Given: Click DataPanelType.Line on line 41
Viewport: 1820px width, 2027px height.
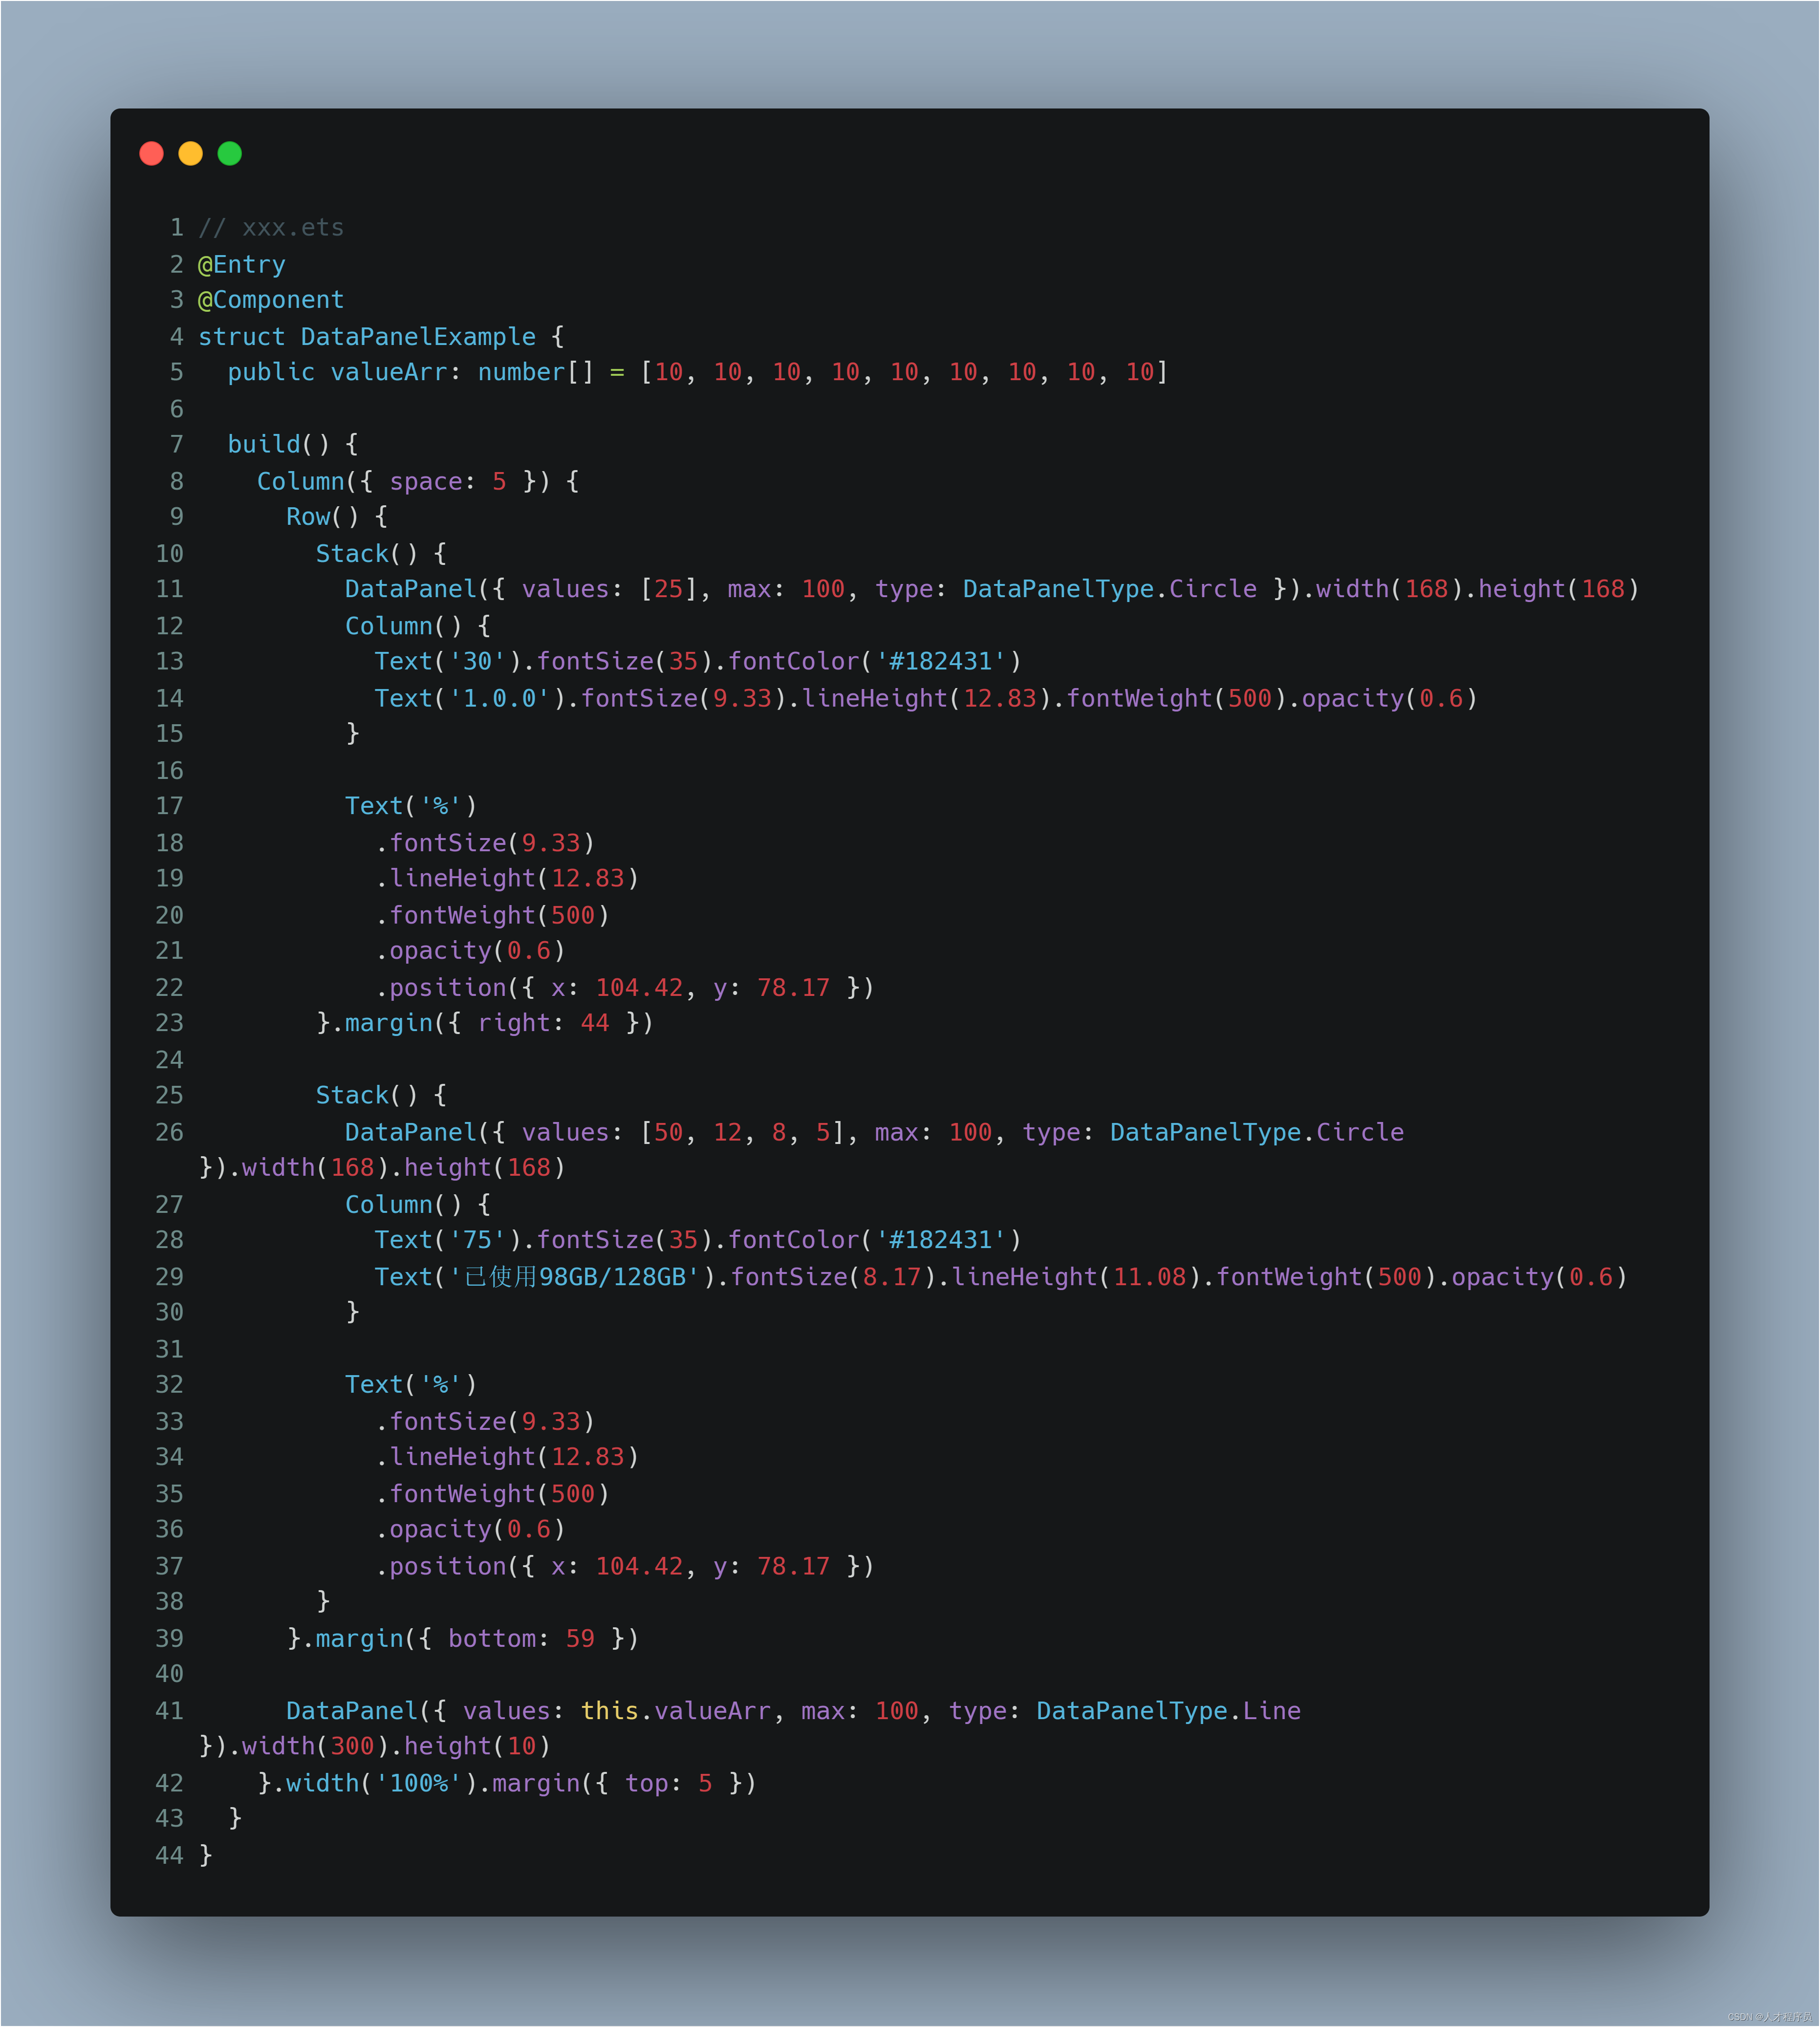Looking at the screenshot, I should (x=1168, y=1711).
